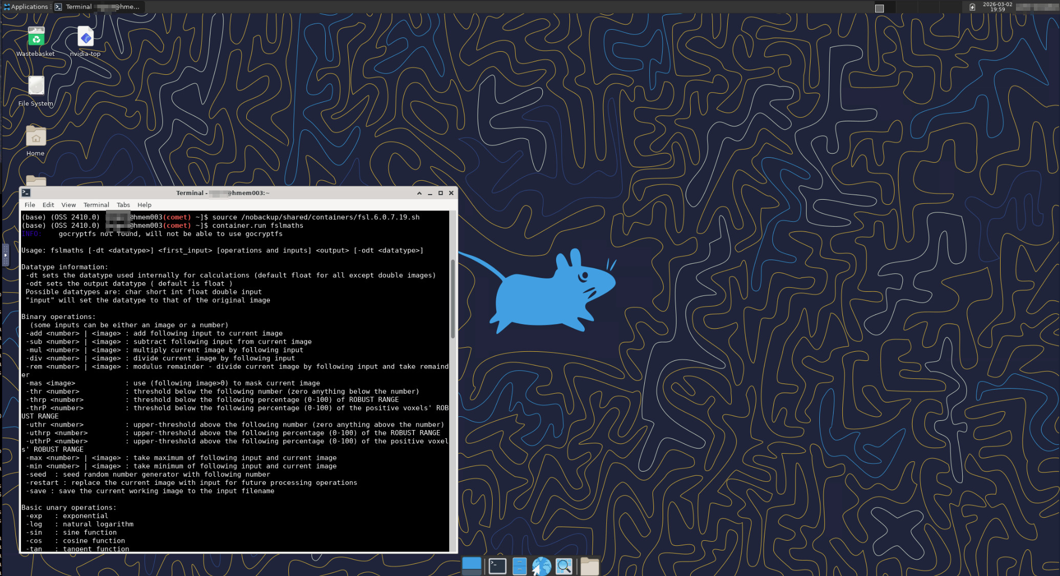This screenshot has height=576, width=1060.
Task: Click the terminal's vertical scrollbar handle
Action: click(x=453, y=298)
